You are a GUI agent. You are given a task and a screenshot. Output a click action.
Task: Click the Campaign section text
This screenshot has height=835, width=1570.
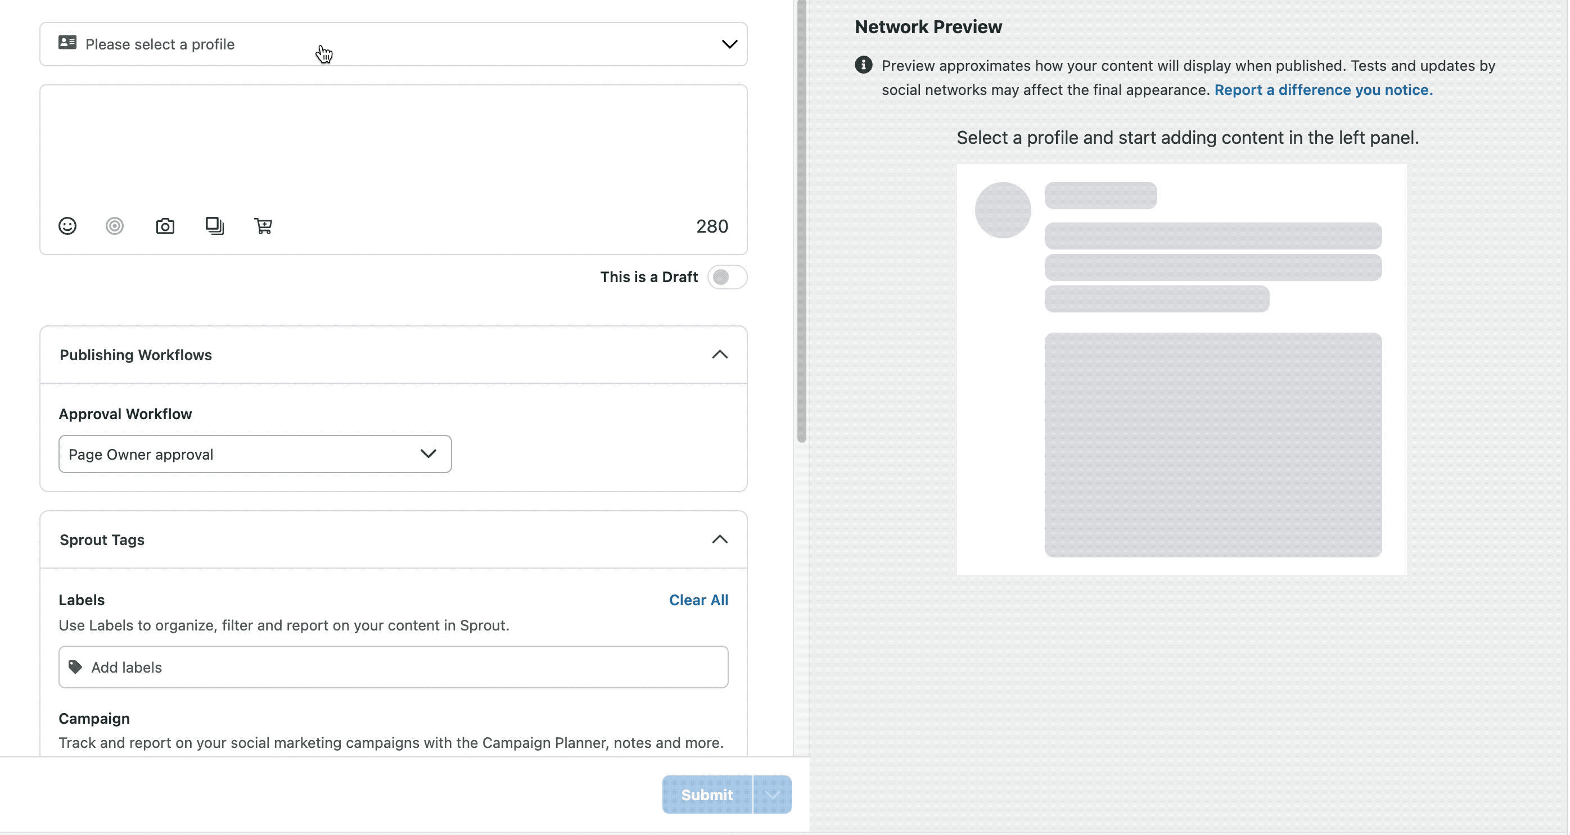click(x=94, y=718)
